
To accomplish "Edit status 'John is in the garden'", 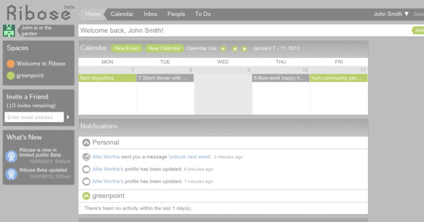I will pos(45,30).
